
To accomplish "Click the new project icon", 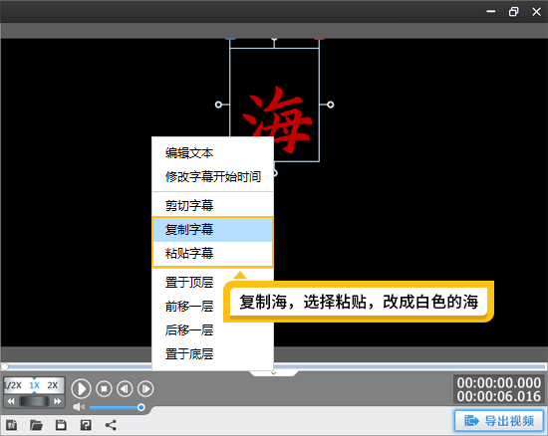I will (12, 425).
